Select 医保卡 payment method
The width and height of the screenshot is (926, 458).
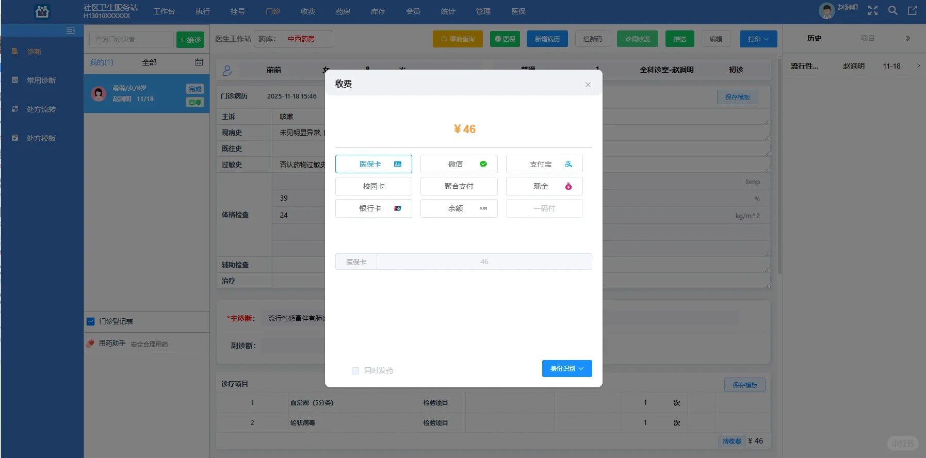coord(373,164)
